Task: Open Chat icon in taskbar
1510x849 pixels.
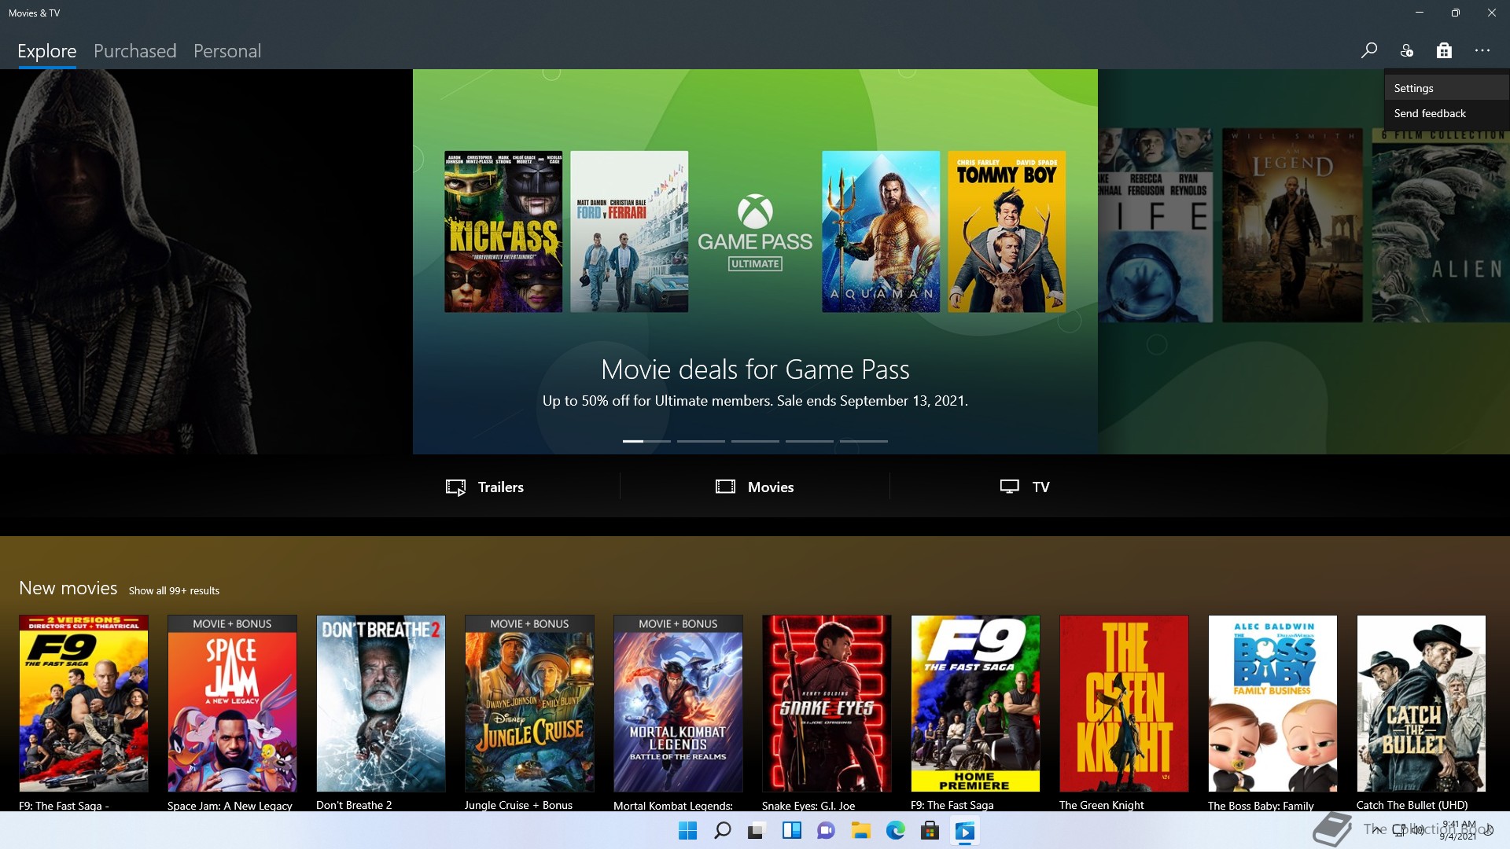Action: tap(826, 830)
